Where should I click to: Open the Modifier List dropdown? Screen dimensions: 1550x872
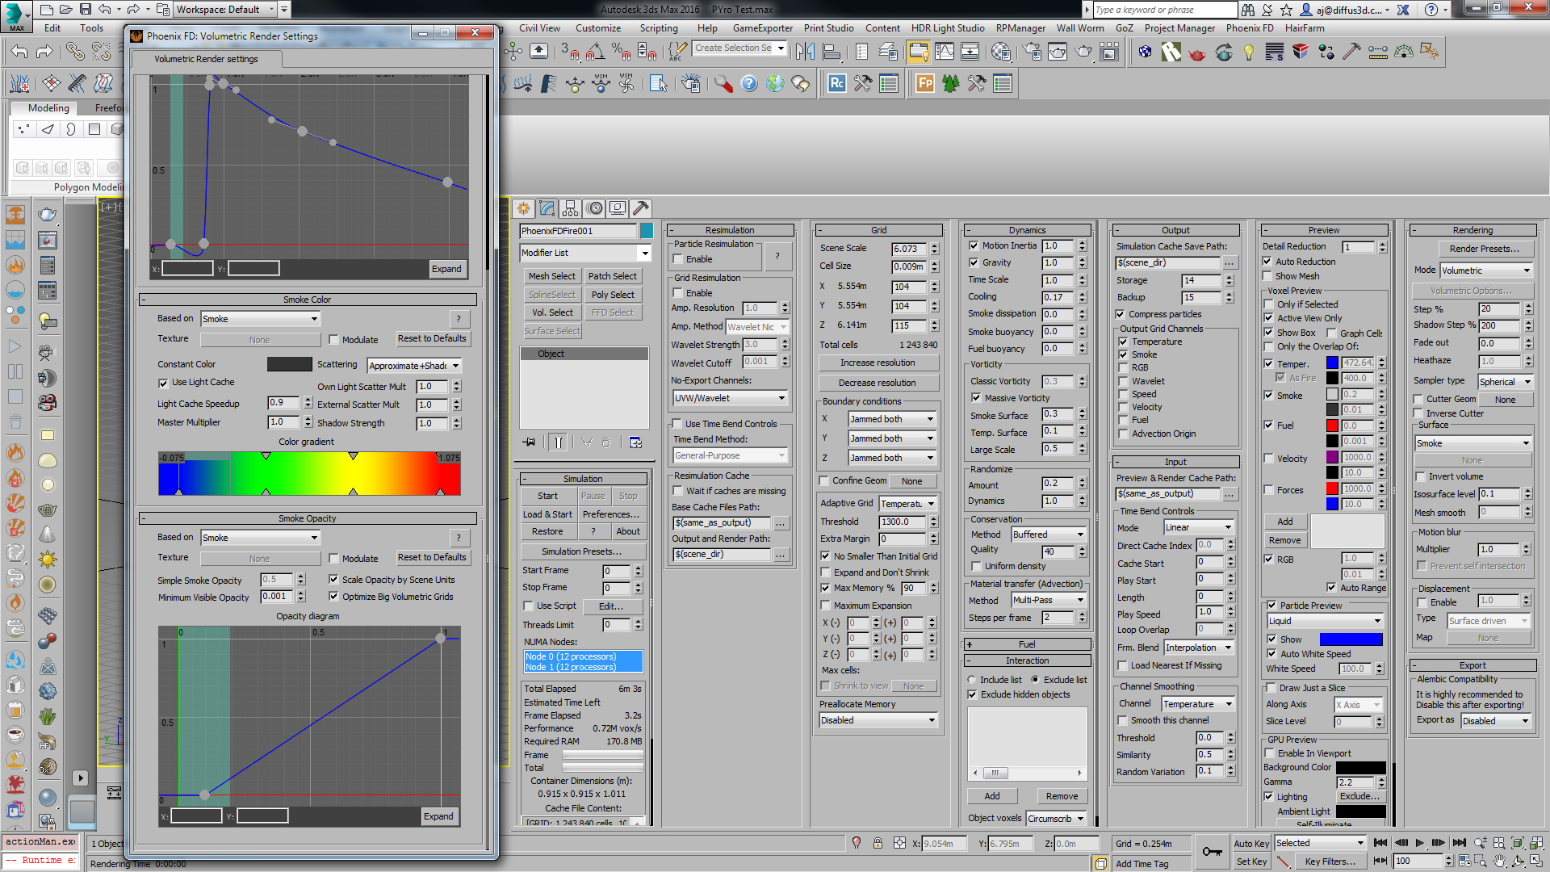(585, 253)
